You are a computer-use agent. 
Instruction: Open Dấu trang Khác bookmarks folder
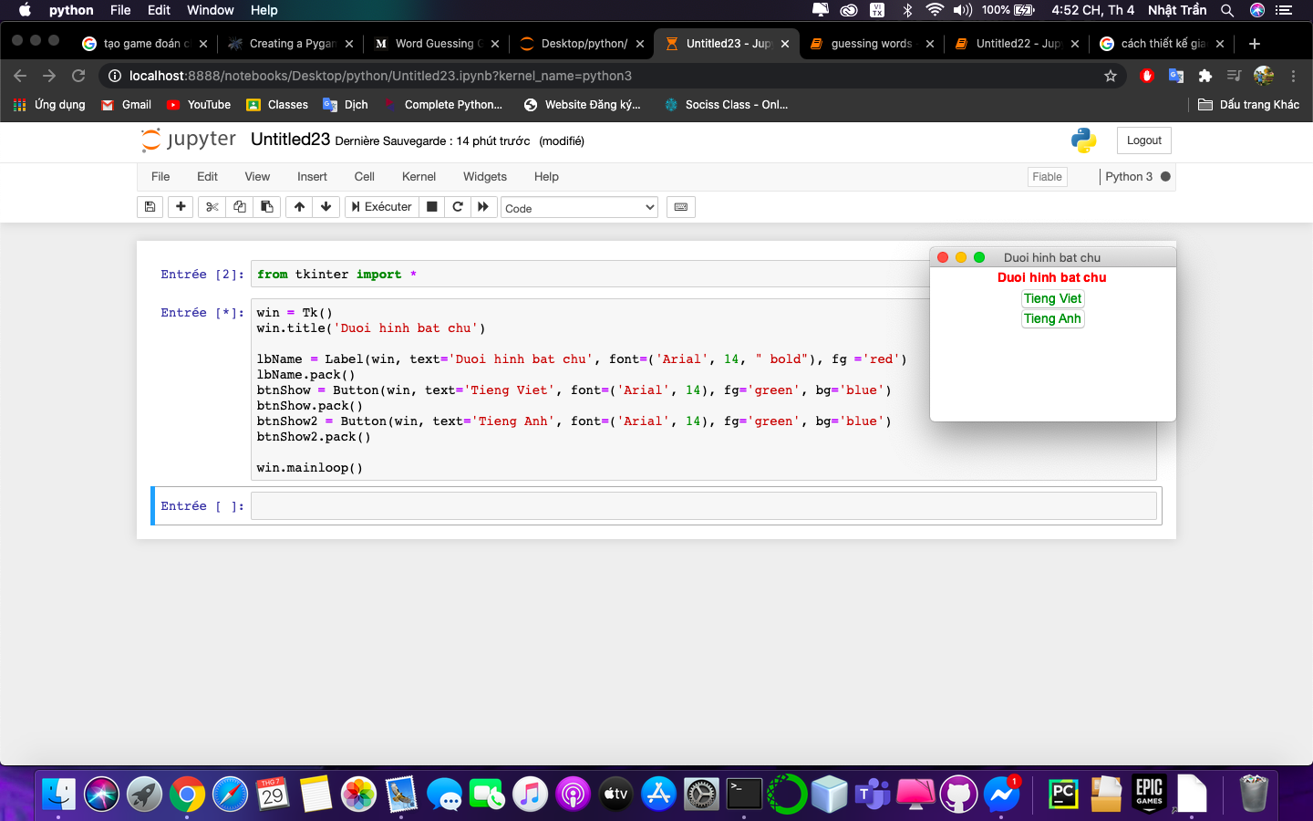pos(1248,105)
